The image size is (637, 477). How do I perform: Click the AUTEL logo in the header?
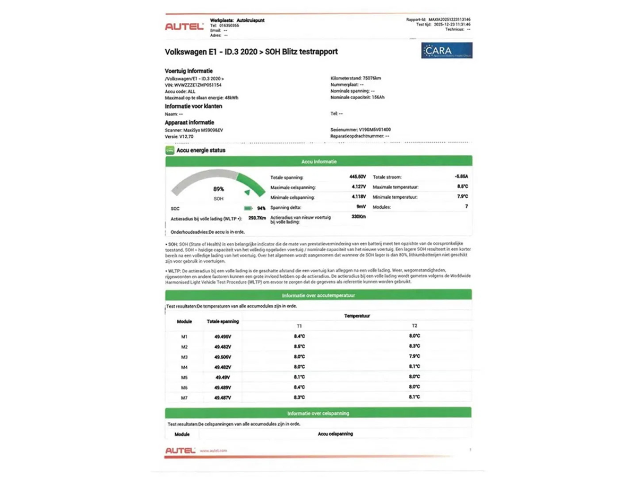184,26
